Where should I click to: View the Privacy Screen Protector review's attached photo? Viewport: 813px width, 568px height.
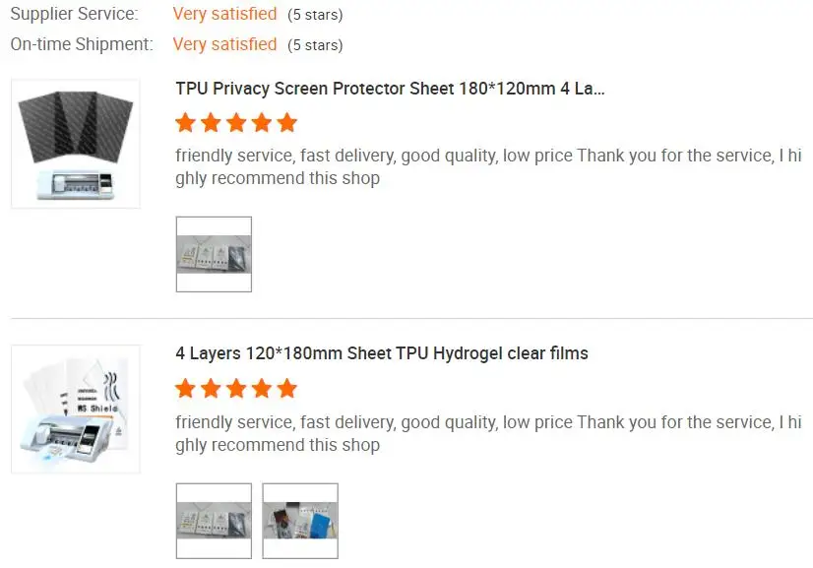214,254
